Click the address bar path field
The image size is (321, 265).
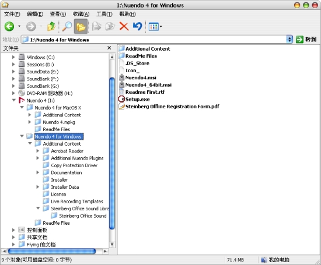(153, 40)
